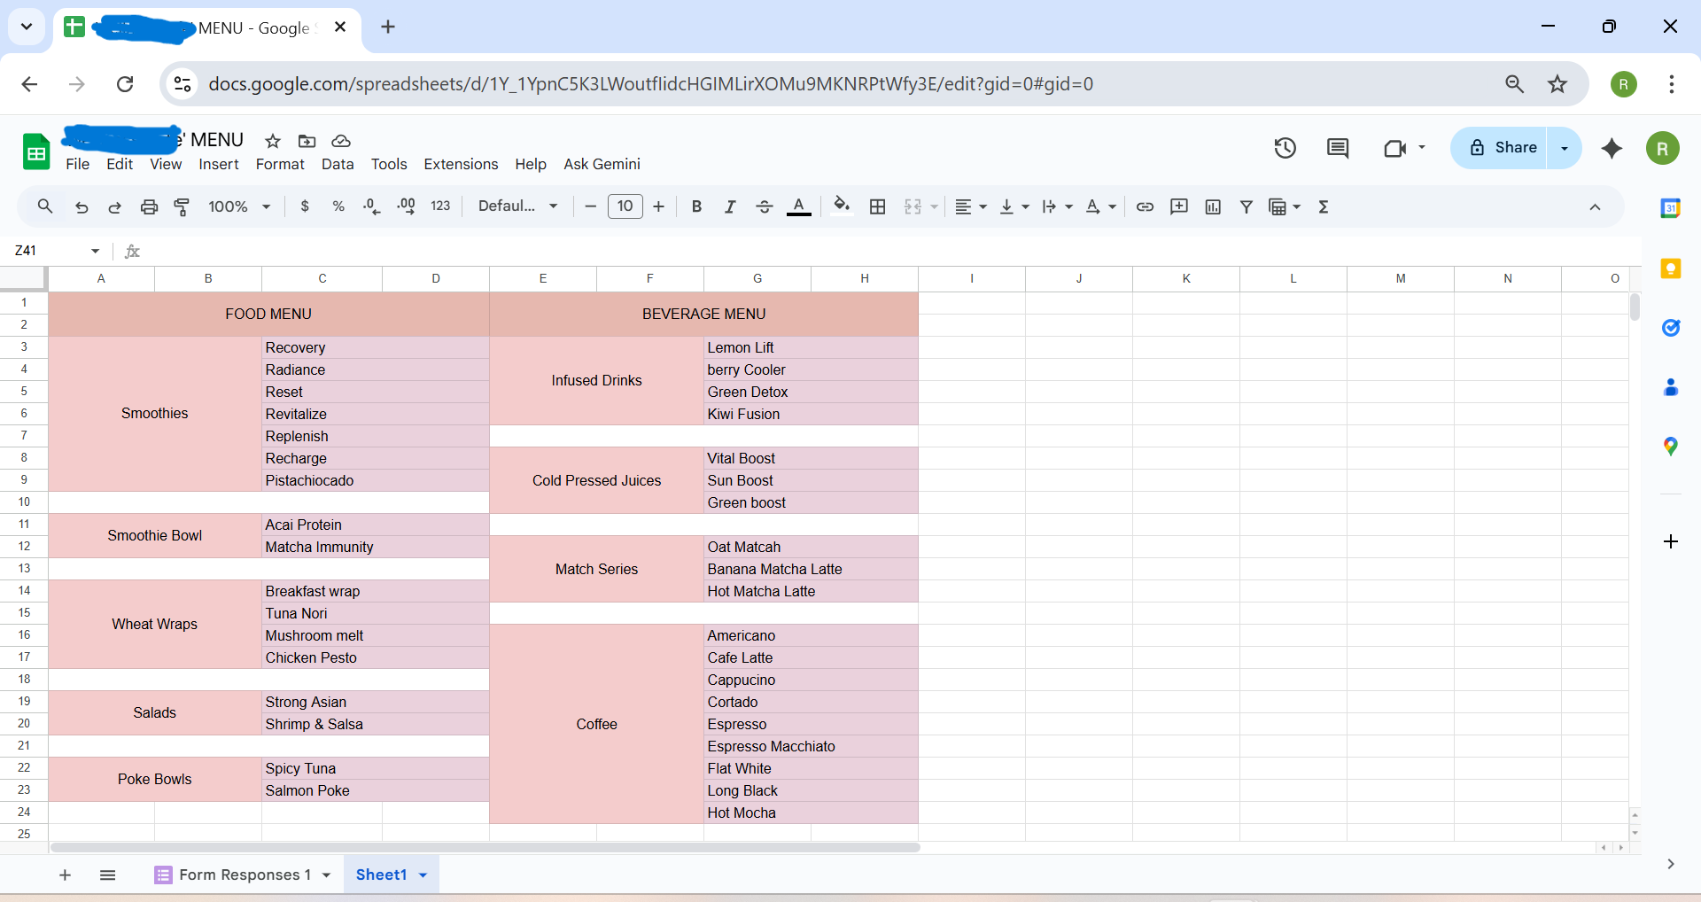Click the Gemini sparkle icon
The width and height of the screenshot is (1701, 902).
(x=1612, y=148)
